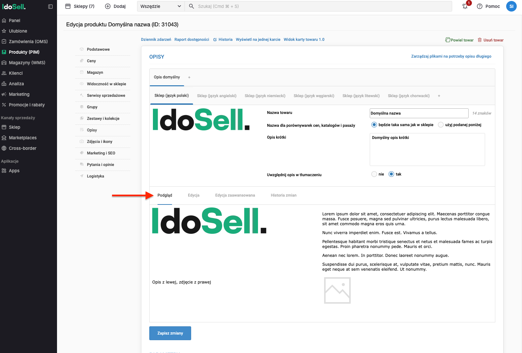
Task: Select 'tak' for Uwzględnij opis w tłumaczeniu
Action: click(x=391, y=174)
